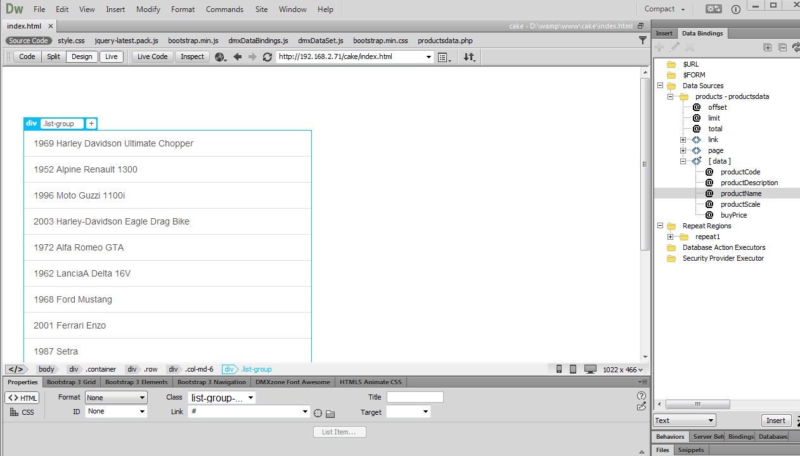The image size is (800, 456).
Task: Open the URL address dropdown arrow
Action: coord(429,56)
